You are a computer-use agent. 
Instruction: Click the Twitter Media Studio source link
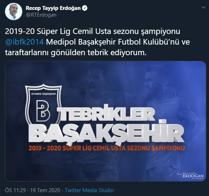[x=89, y=190]
